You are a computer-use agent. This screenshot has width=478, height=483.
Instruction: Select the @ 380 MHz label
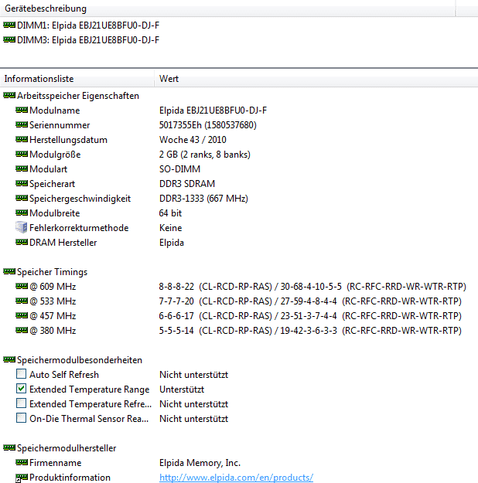[x=53, y=331]
